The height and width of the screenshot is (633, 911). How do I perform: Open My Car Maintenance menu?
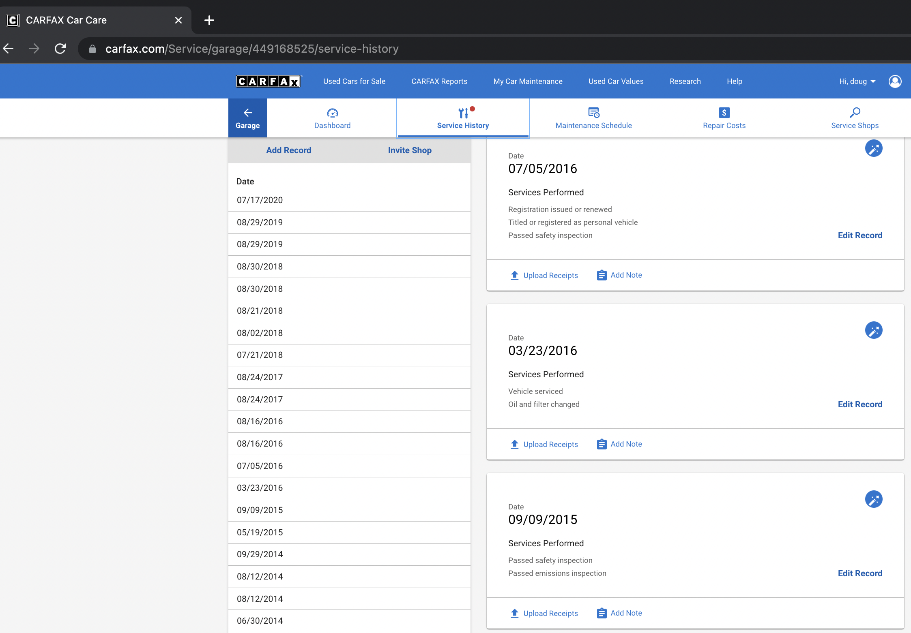(x=528, y=81)
